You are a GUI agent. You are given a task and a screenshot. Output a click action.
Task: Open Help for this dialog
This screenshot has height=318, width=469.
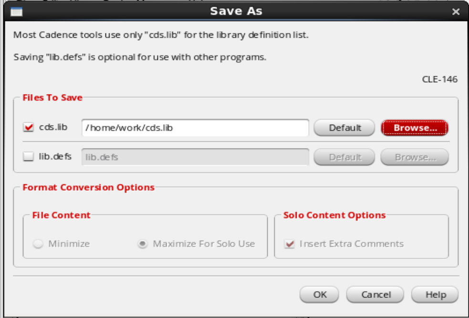[434, 295]
